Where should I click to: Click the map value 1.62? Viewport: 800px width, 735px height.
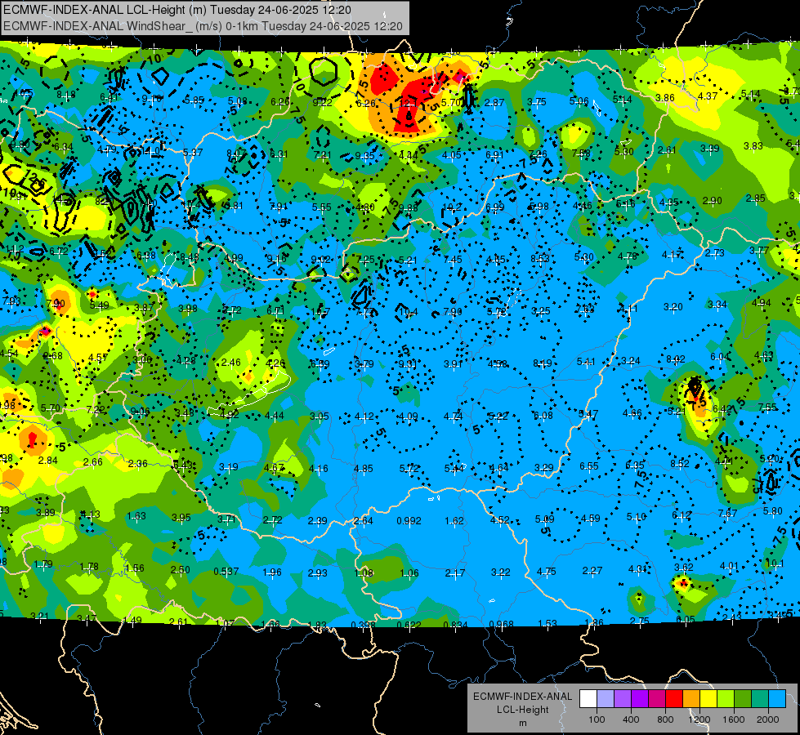point(454,521)
